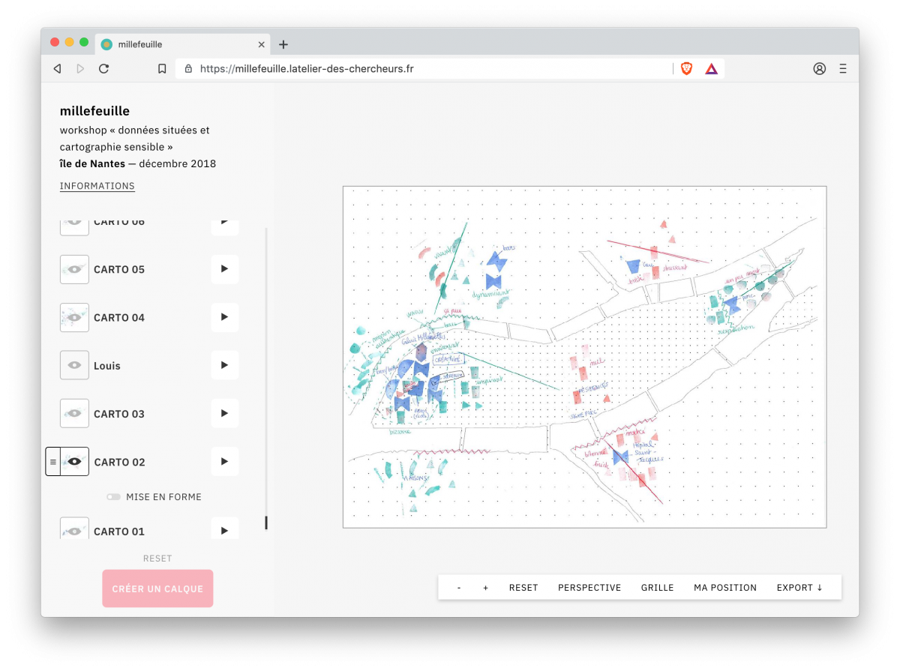Screen dimensions: 900x671
Task: Enable the MISE EN FORME switch
Action: [113, 497]
